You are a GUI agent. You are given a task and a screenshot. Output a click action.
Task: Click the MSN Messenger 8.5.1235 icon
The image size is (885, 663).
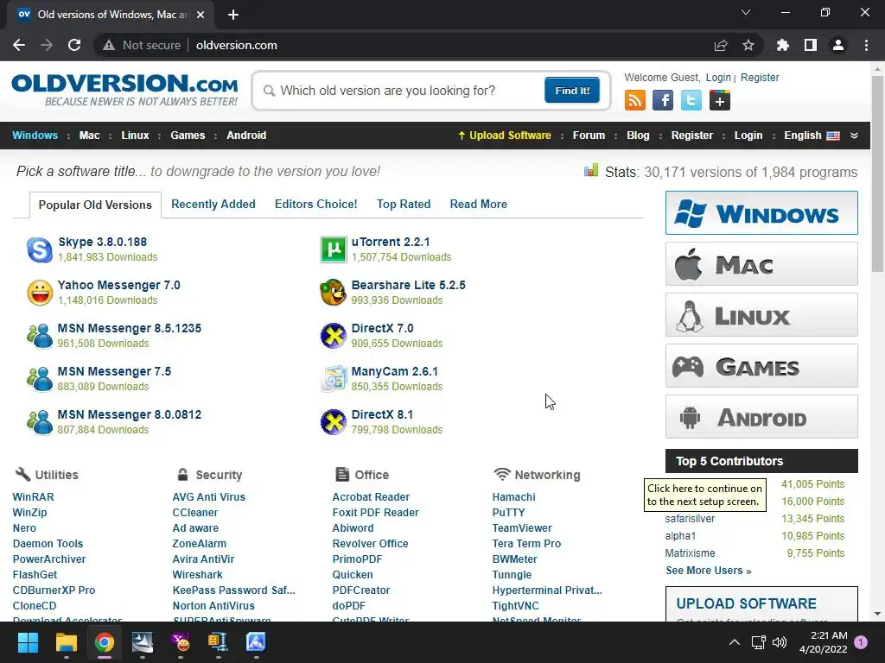click(x=40, y=336)
